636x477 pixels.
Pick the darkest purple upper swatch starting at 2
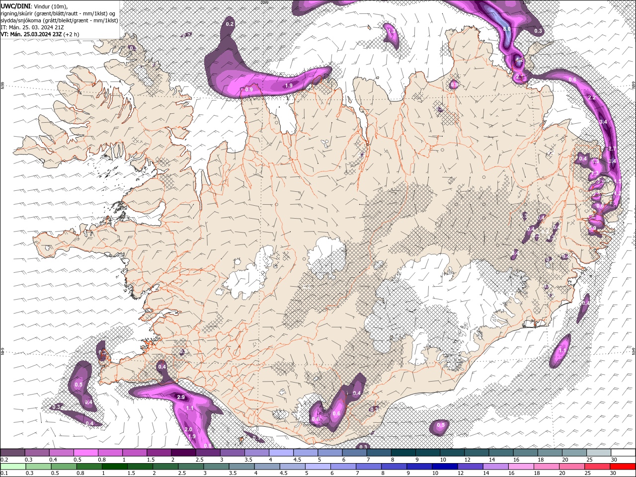(x=183, y=453)
